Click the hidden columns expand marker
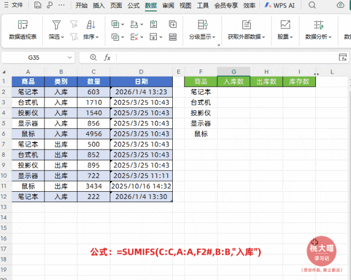351x280 pixels. click(x=316, y=74)
